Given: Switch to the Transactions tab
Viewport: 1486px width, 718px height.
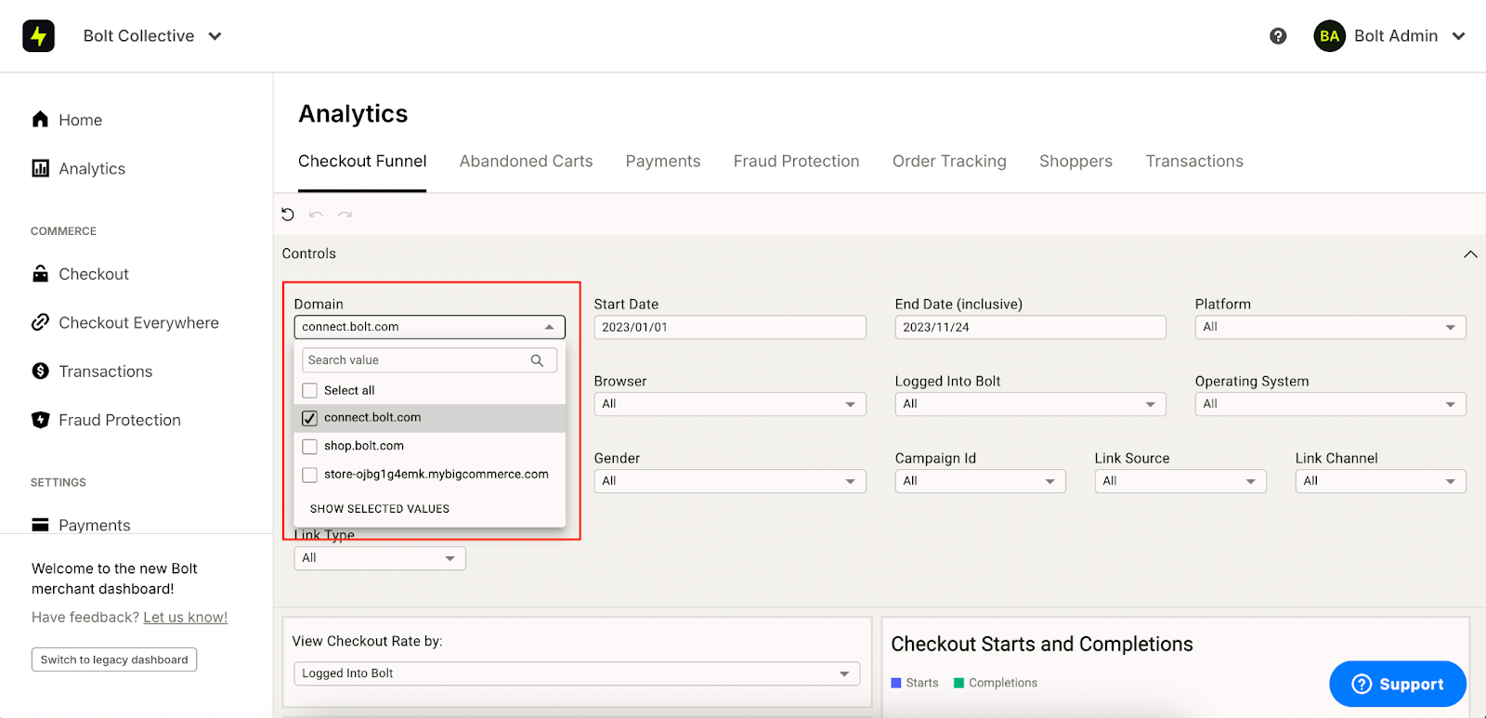Looking at the screenshot, I should coord(1194,162).
